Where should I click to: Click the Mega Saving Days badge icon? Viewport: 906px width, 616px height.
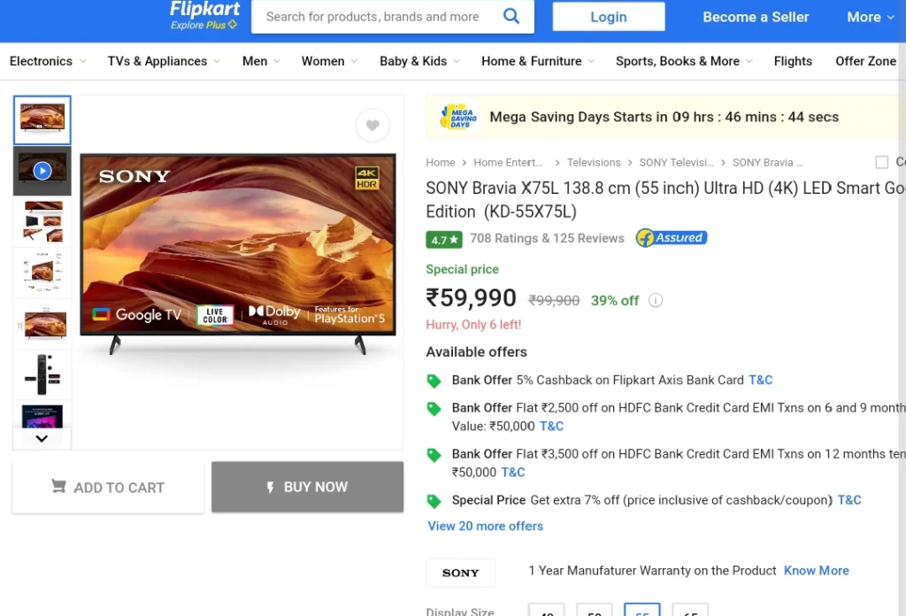pyautogui.click(x=459, y=117)
